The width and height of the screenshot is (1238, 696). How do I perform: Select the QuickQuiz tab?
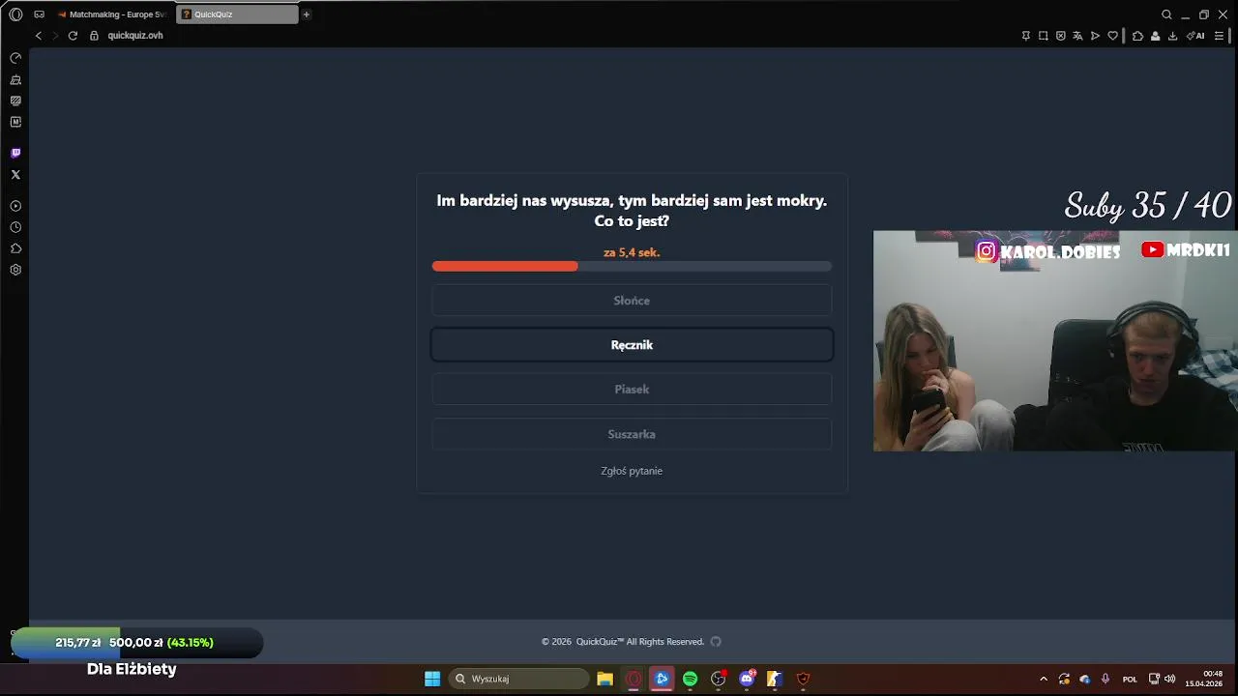237,14
